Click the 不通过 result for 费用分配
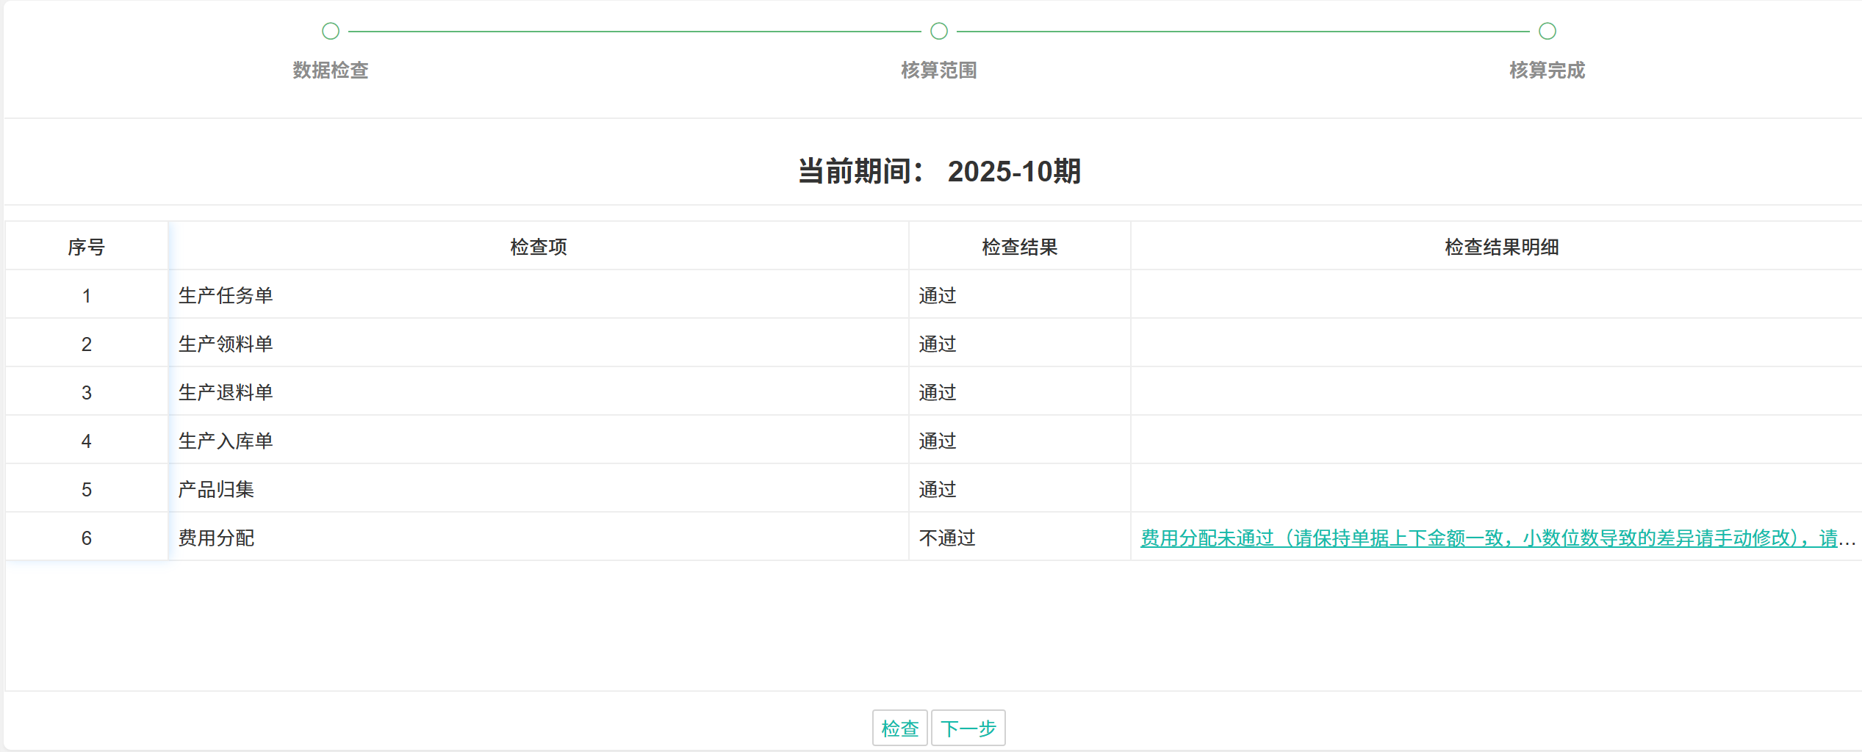This screenshot has height=752, width=1862. (946, 538)
